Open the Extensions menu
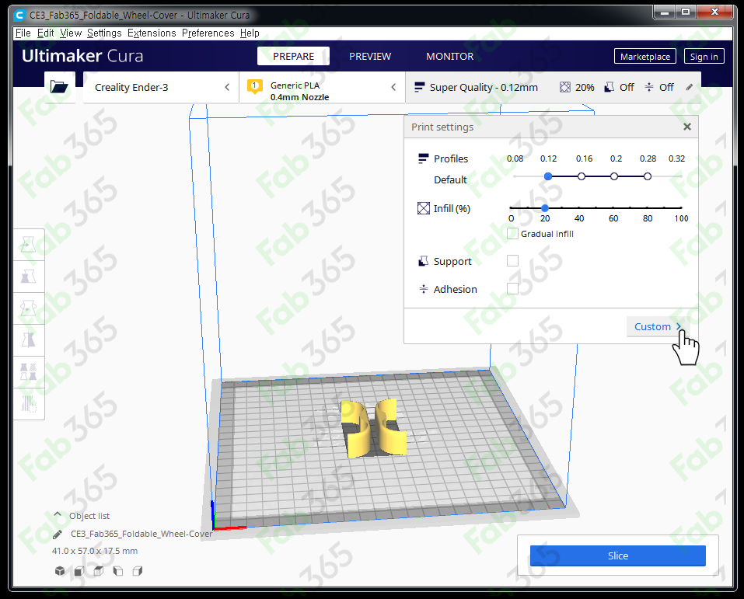Screen dimensions: 744x599 point(152,33)
